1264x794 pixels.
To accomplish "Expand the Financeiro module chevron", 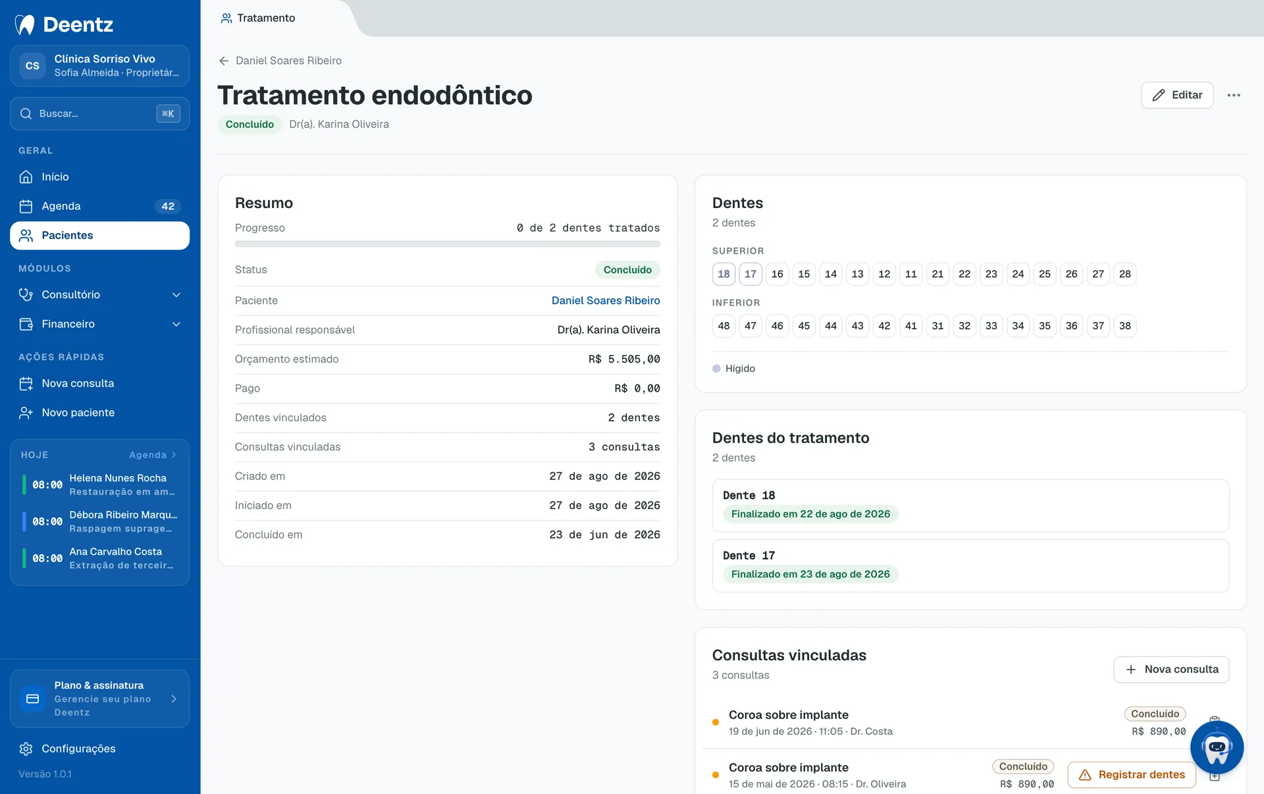I will pos(176,324).
